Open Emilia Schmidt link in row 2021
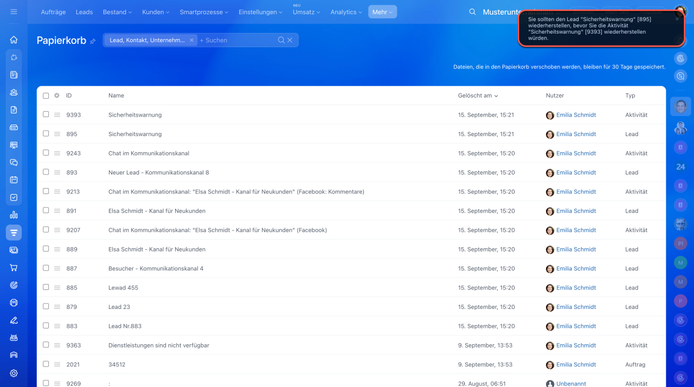 (x=576, y=365)
